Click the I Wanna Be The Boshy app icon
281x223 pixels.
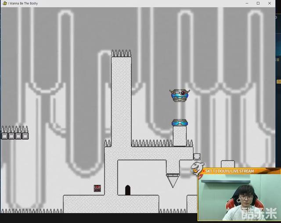(x=5, y=3)
